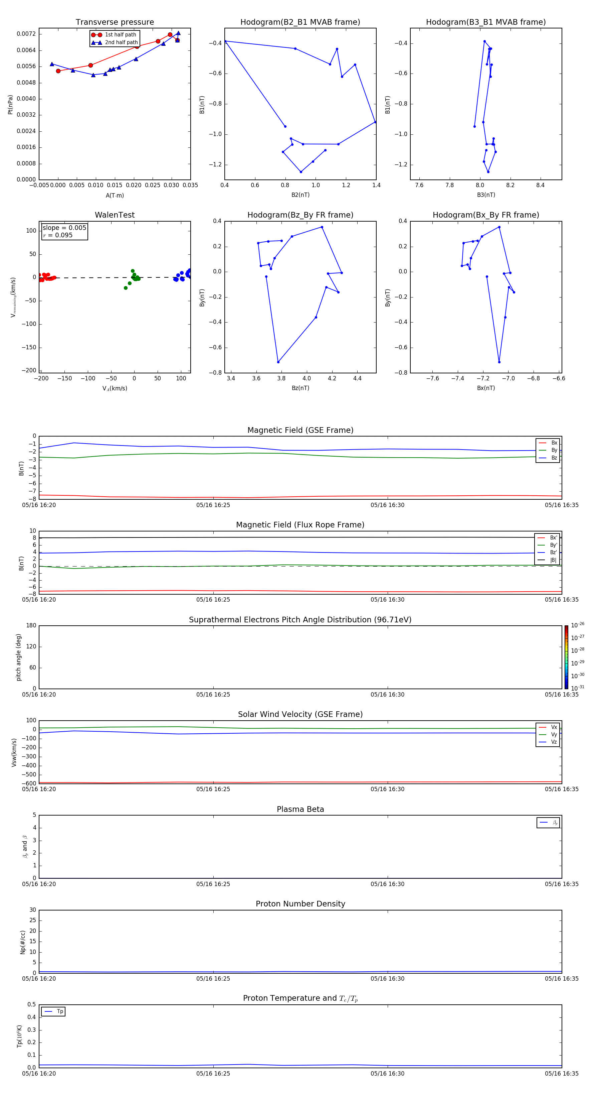Image resolution: width=601 pixels, height=1103 pixels.
Task: Click the 'Vx' velocity legend entry
Action: [548, 727]
